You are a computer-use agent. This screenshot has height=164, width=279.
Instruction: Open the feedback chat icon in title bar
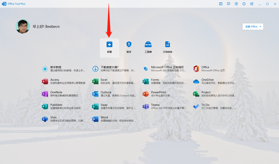pyautogui.click(x=229, y=4)
